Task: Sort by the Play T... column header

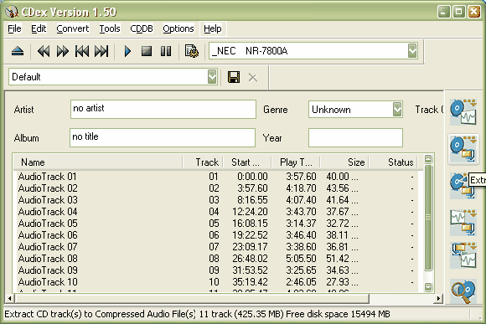Action: click(x=296, y=162)
